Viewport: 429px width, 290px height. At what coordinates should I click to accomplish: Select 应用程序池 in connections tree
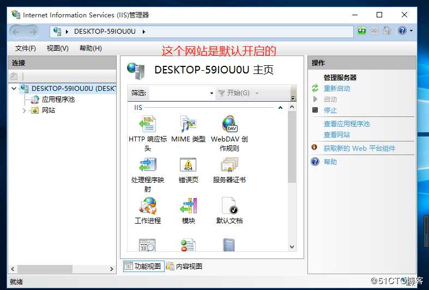(58, 100)
